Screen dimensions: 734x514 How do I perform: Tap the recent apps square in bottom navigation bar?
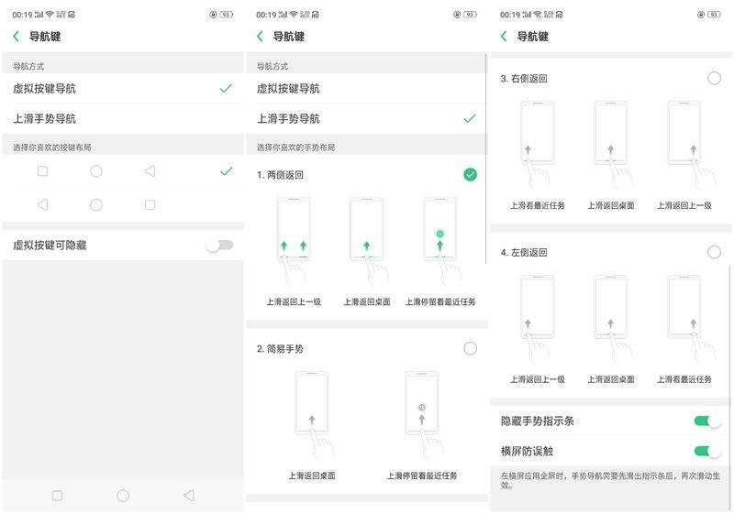pos(57,496)
